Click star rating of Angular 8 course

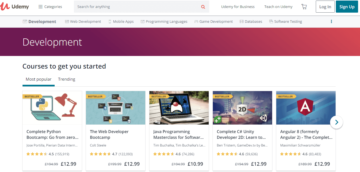pyautogui.click(x=291, y=154)
